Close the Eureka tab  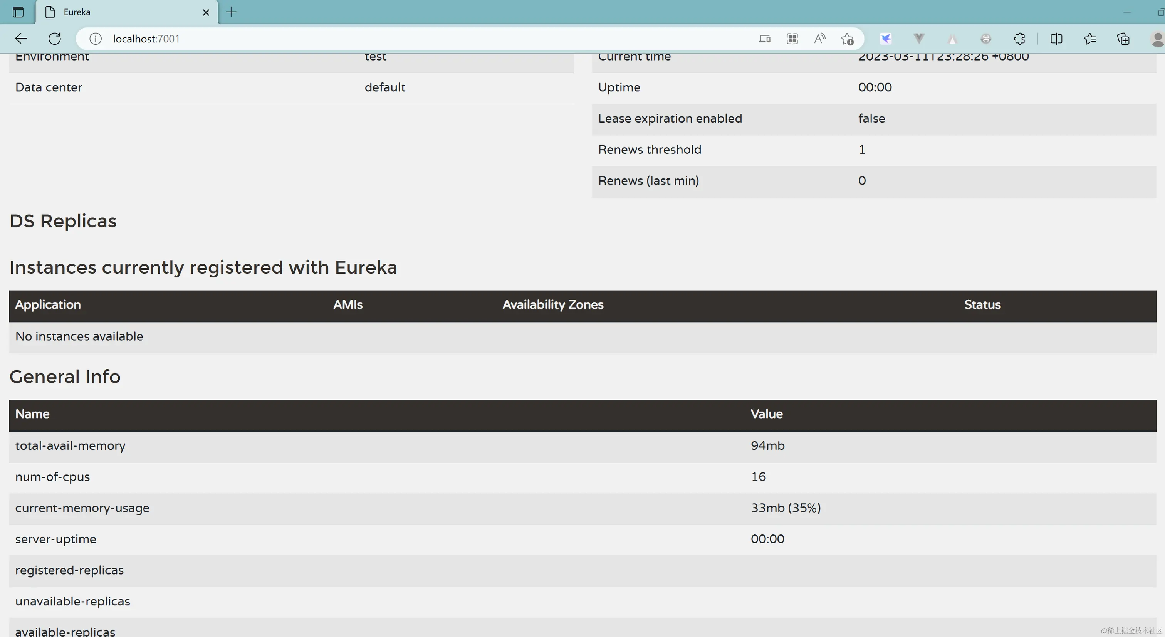pyautogui.click(x=206, y=12)
